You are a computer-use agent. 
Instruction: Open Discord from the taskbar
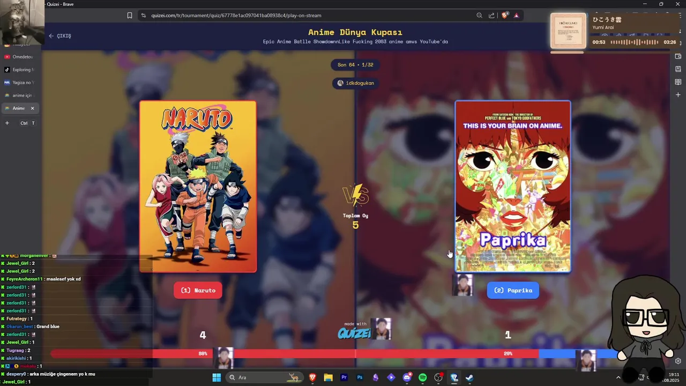[407, 377]
